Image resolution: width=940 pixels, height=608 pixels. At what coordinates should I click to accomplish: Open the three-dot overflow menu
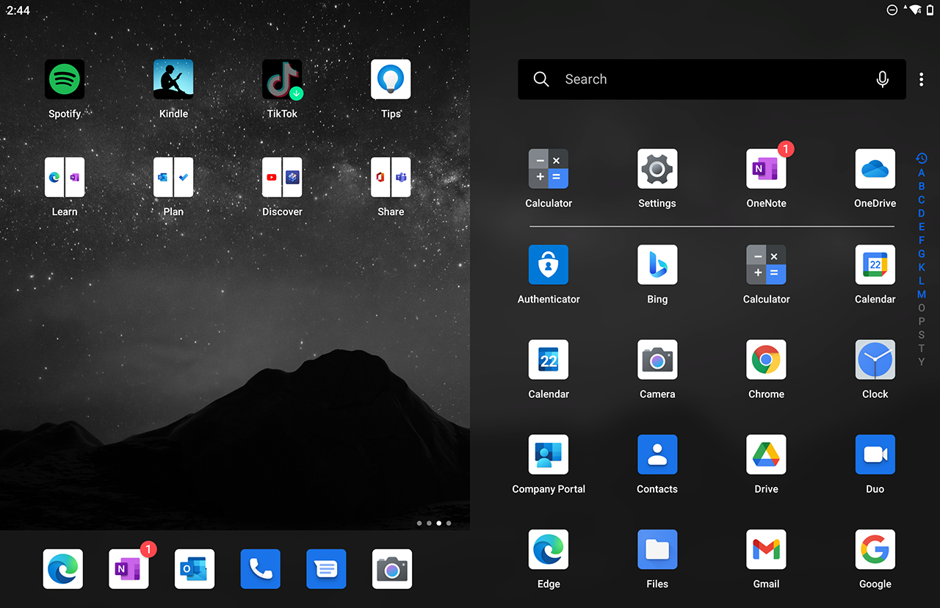coord(922,79)
